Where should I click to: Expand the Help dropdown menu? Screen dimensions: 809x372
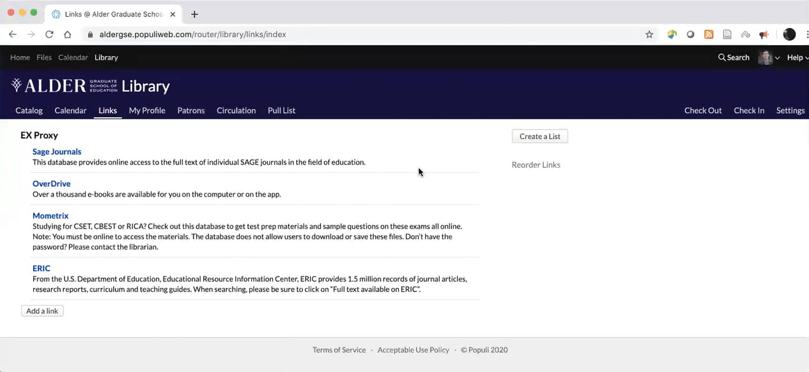(x=797, y=57)
